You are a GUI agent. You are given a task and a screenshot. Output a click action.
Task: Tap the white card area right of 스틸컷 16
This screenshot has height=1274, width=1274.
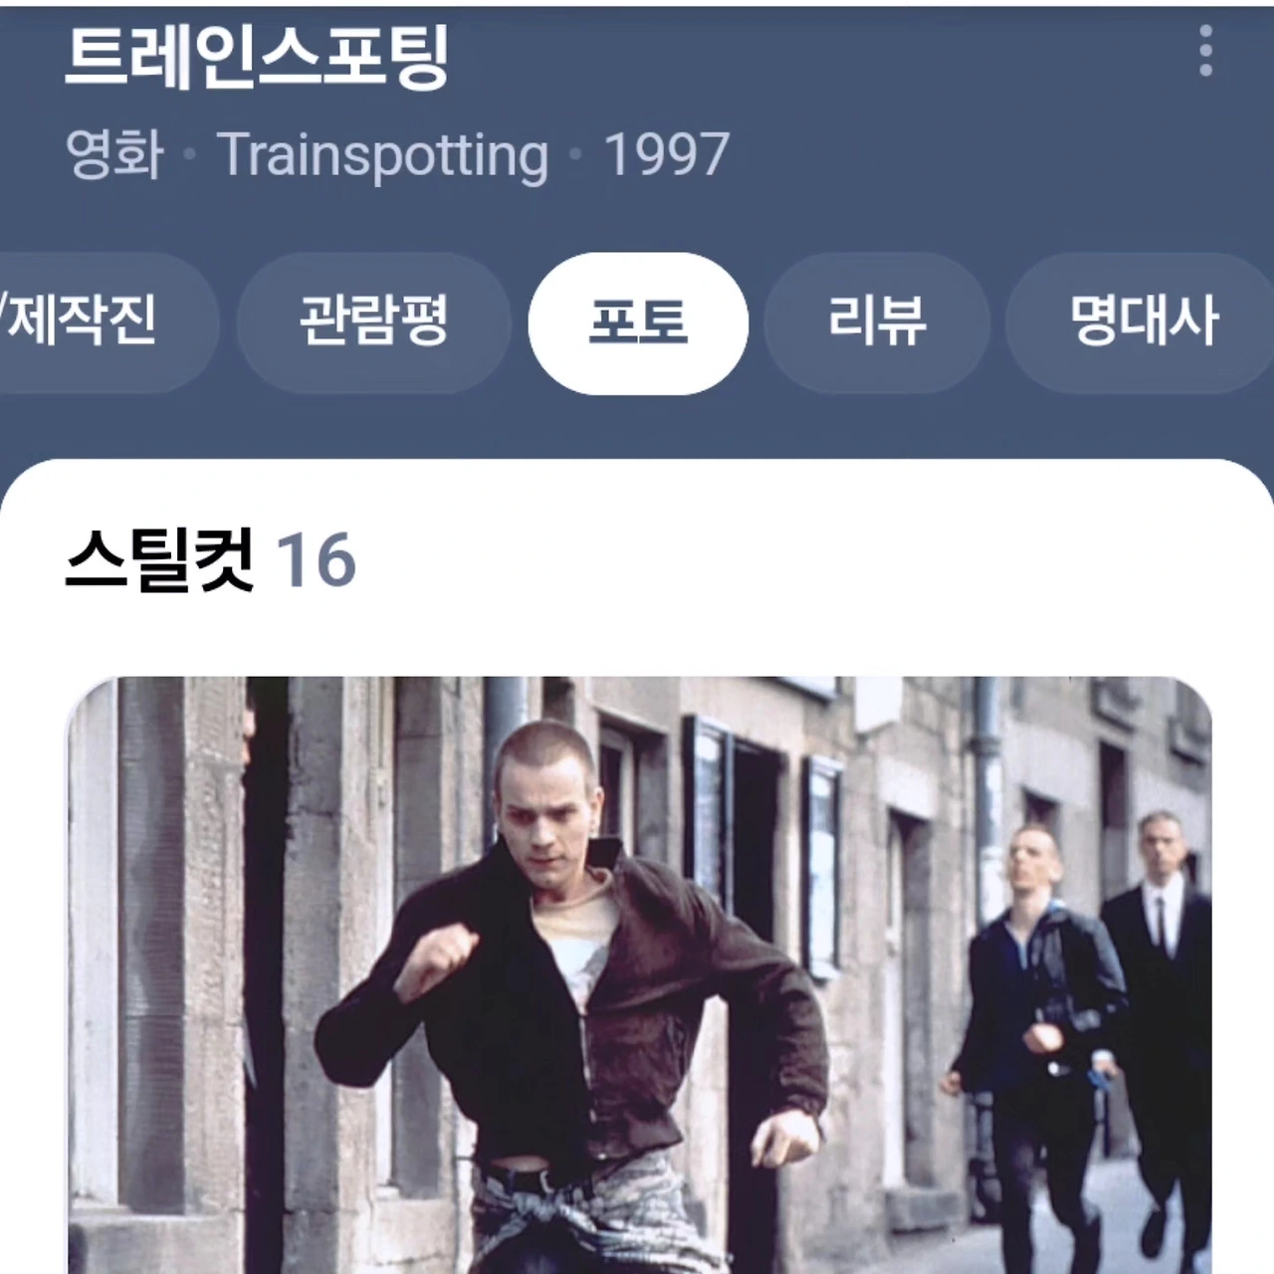(796, 559)
